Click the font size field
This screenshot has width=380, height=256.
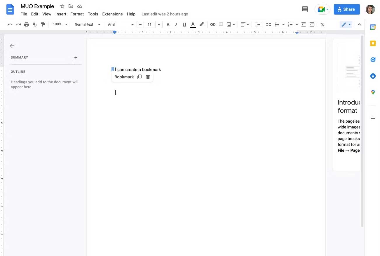click(149, 24)
